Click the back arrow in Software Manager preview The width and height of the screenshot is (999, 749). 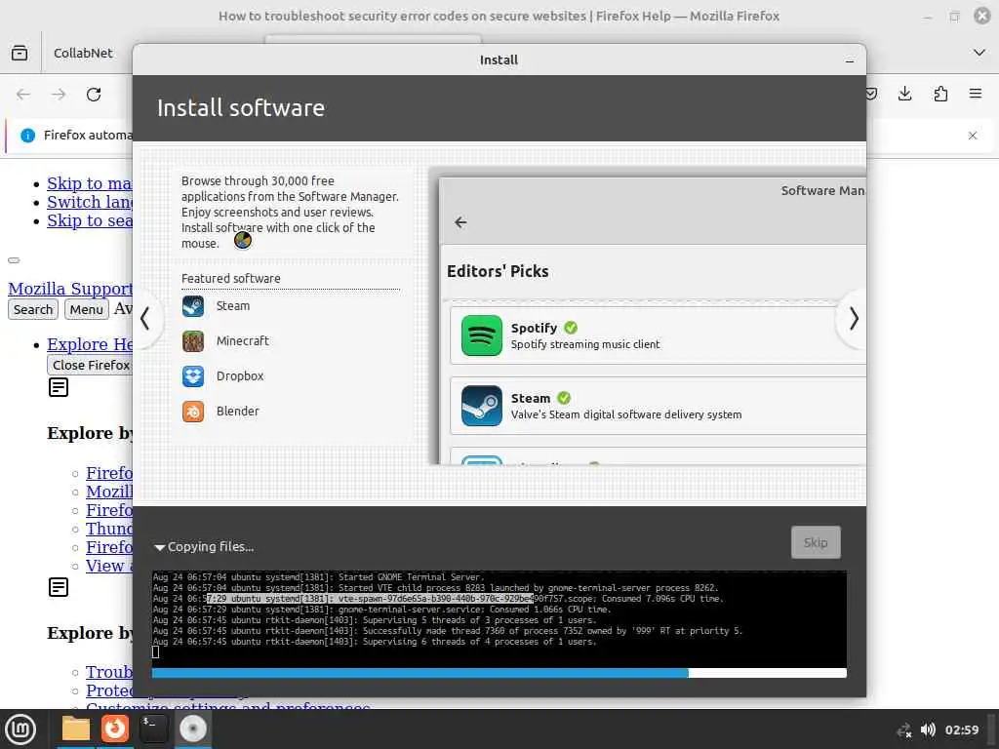click(460, 222)
